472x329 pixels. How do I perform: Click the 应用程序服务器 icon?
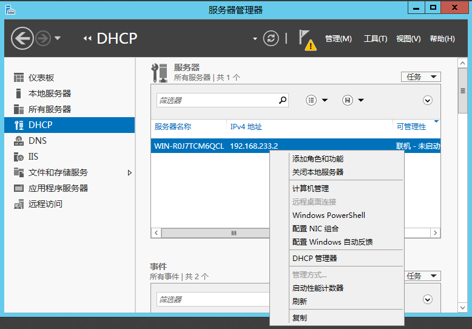(19, 188)
